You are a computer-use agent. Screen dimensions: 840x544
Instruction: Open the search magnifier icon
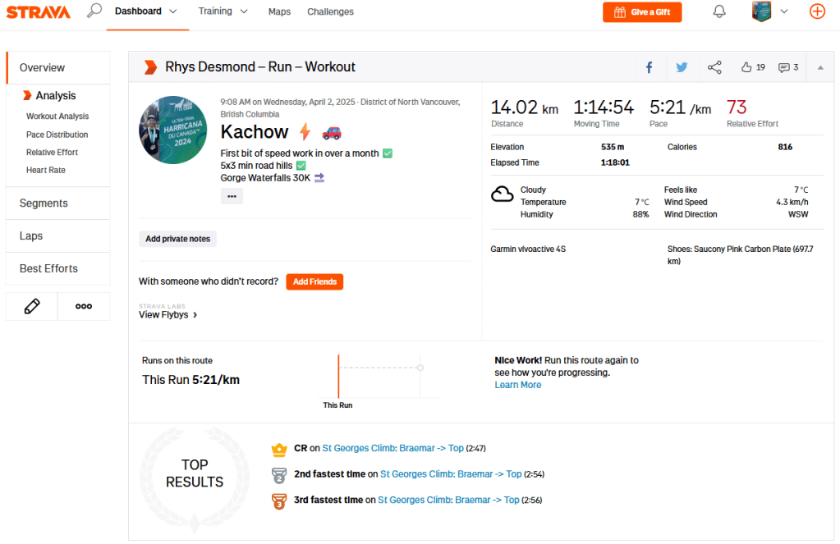tap(94, 11)
